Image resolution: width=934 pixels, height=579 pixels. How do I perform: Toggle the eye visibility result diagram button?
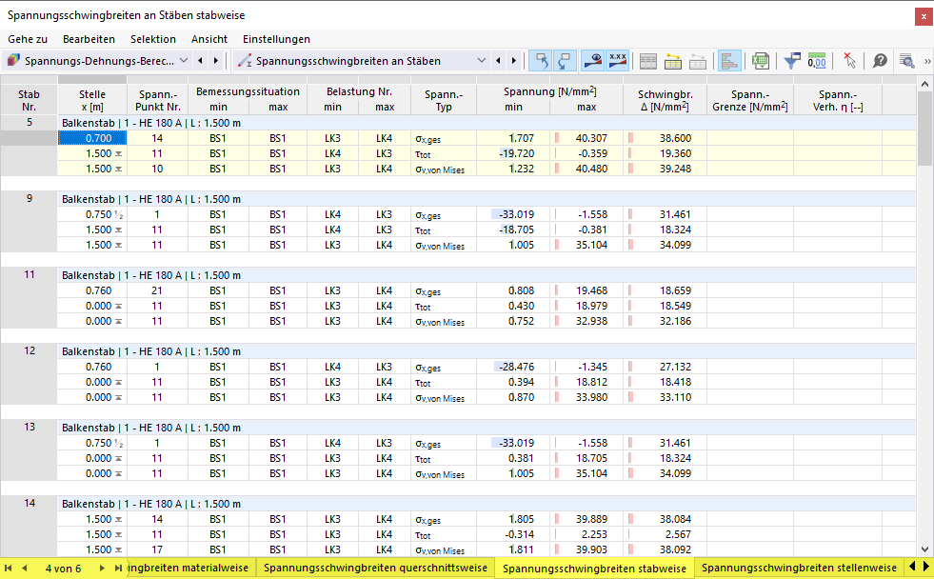pyautogui.click(x=593, y=61)
